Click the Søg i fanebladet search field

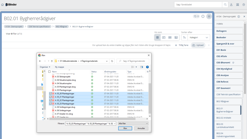point(198,5)
